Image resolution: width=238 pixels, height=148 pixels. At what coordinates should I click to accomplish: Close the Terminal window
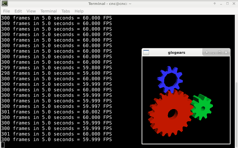click(x=234, y=3)
